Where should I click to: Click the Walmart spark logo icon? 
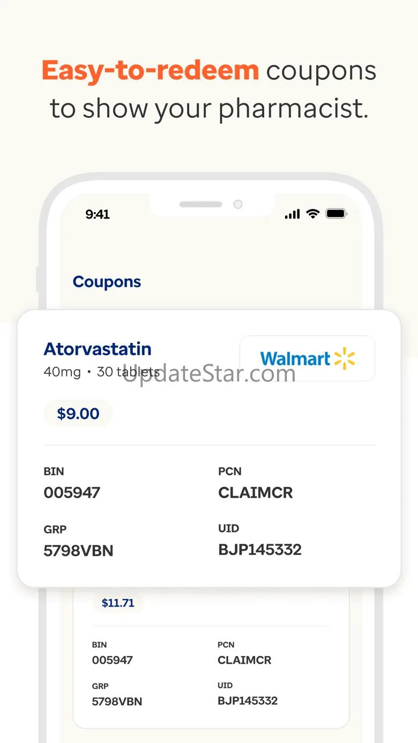[x=345, y=358]
